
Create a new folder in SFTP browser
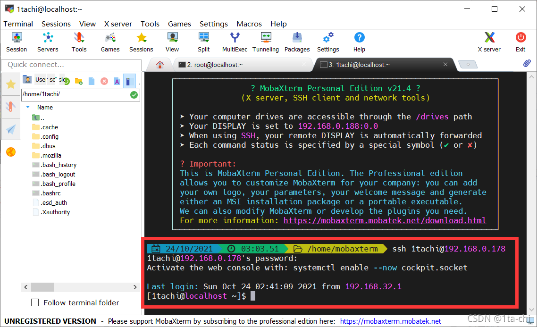click(79, 81)
